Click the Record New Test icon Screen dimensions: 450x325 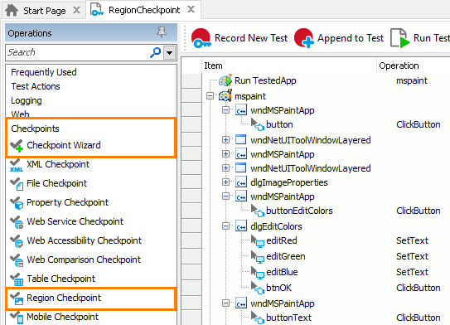pyautogui.click(x=201, y=38)
